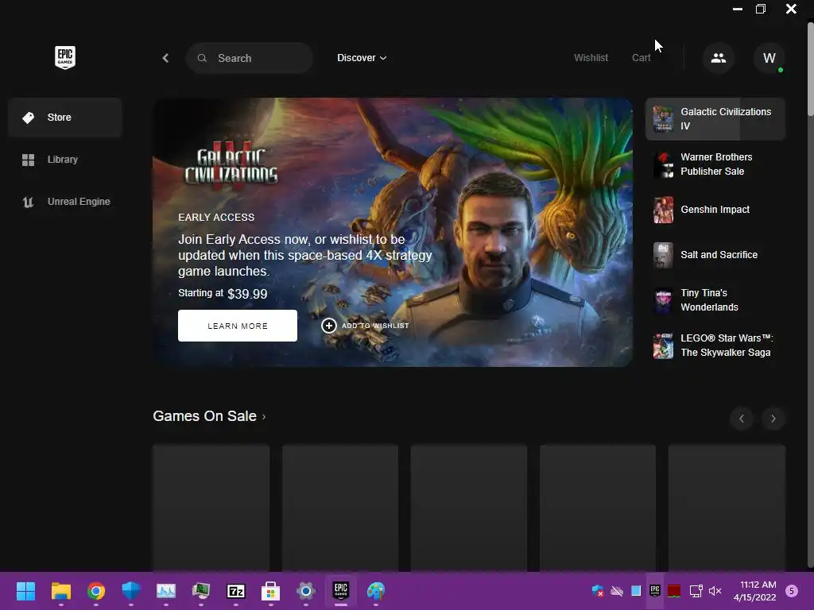814x610 pixels.
Task: Expand the Discover dropdown
Action: (362, 58)
